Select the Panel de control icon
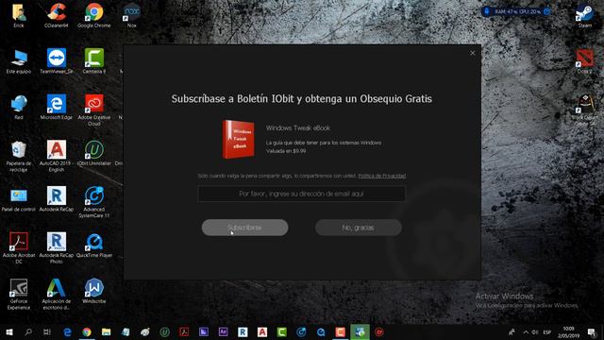Image resolution: width=604 pixels, height=340 pixels. click(19, 199)
